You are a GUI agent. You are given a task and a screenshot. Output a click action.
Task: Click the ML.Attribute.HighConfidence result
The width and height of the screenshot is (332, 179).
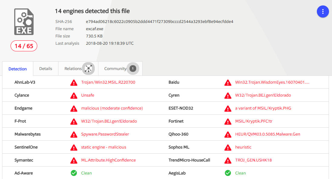(108, 160)
